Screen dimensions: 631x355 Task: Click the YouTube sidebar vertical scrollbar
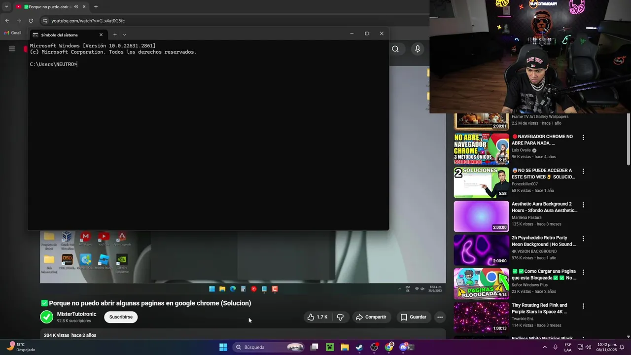628,140
